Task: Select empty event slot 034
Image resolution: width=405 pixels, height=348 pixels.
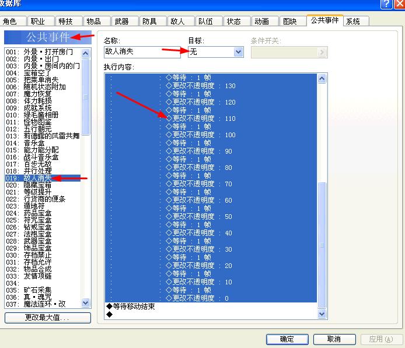Action: [43, 283]
